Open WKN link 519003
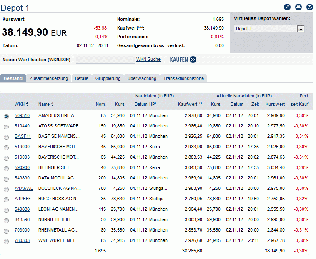 (22, 157)
